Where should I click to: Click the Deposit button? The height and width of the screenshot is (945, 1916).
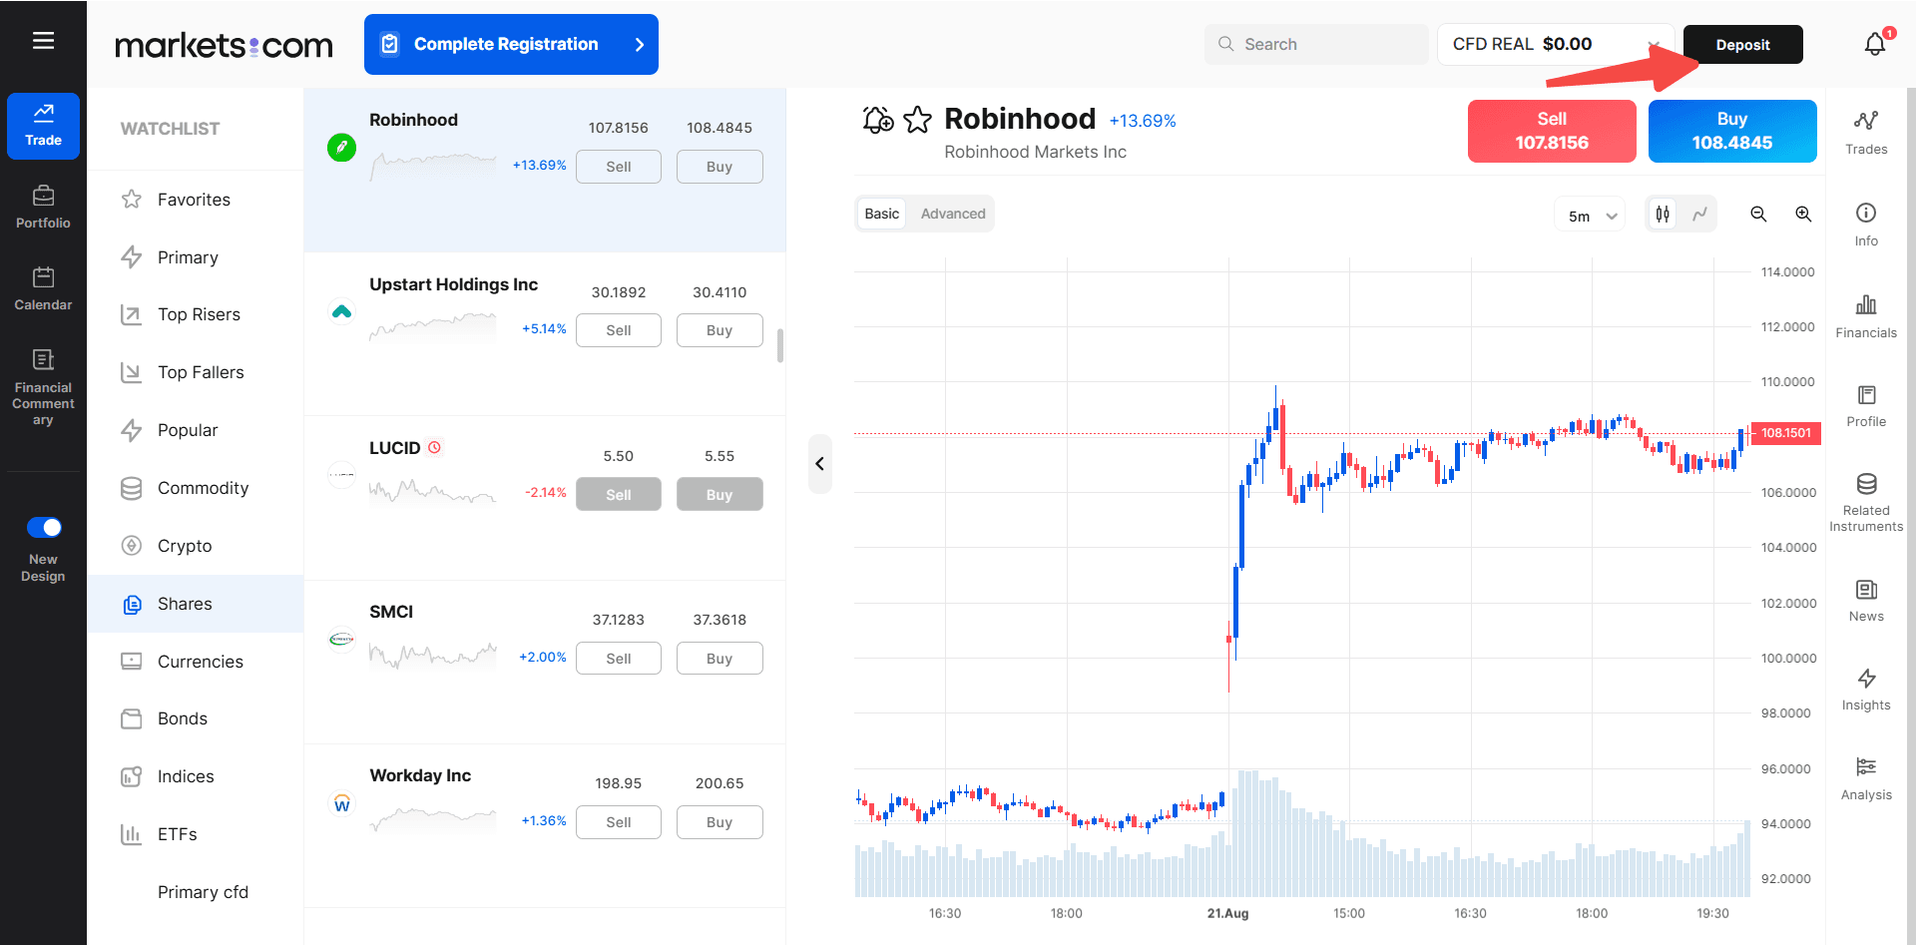tap(1742, 45)
